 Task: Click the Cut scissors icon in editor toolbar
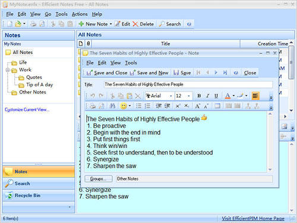(112, 96)
